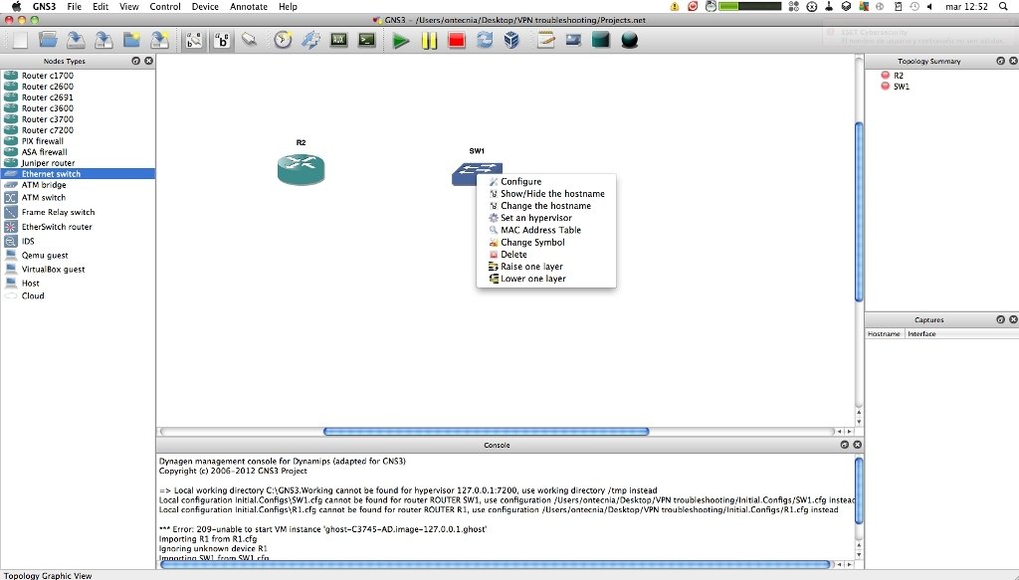Open terminal console to all devices
This screenshot has height=580, width=1019.
click(x=366, y=40)
